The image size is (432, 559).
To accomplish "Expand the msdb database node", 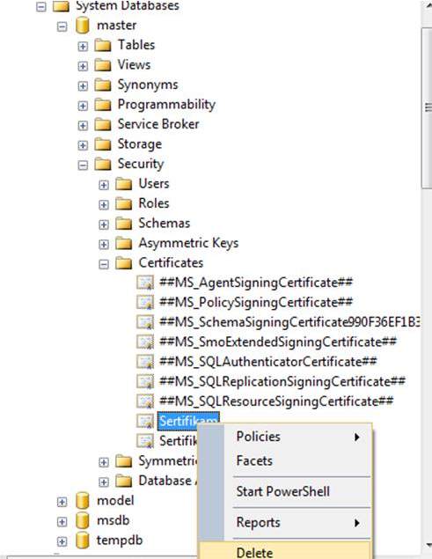I will (x=62, y=521).
